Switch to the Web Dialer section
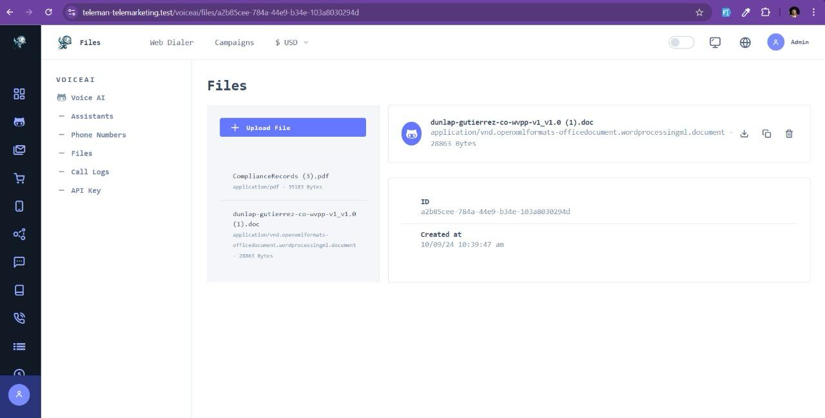This screenshot has height=418, width=825. coord(171,42)
